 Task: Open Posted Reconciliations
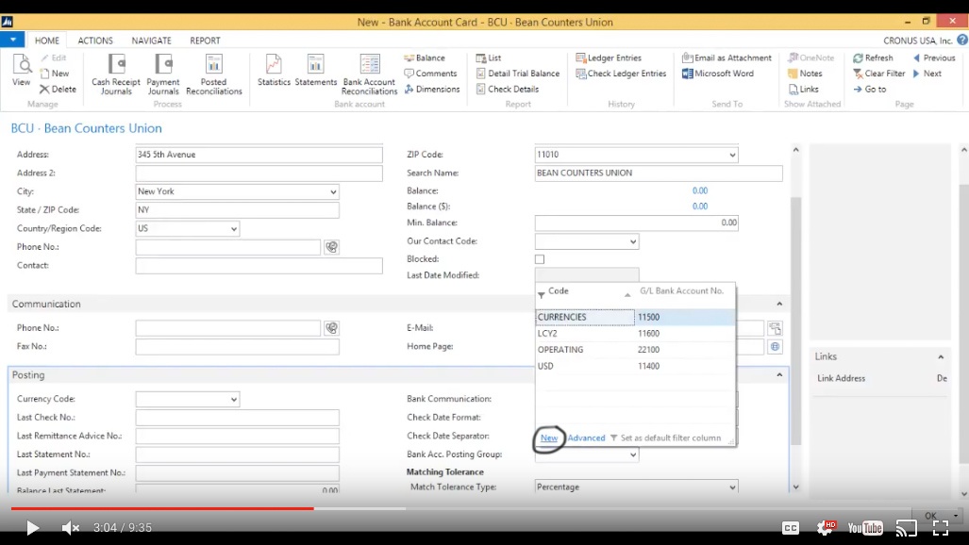(214, 74)
